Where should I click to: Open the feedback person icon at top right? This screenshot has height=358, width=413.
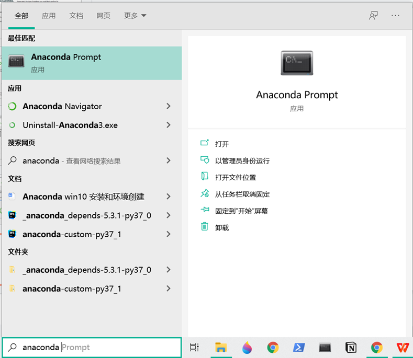point(374,16)
